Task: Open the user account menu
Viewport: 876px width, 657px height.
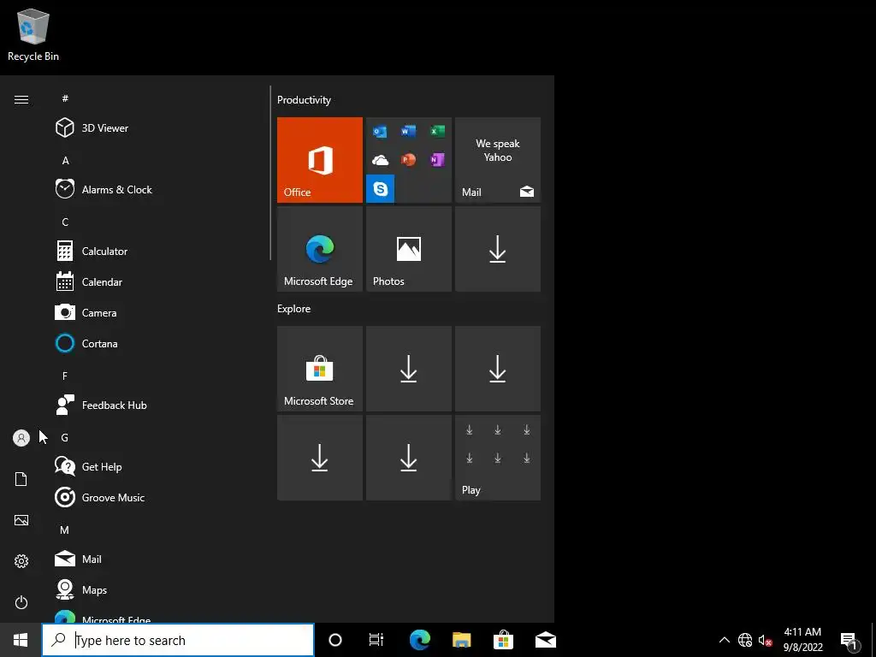Action: (x=21, y=438)
